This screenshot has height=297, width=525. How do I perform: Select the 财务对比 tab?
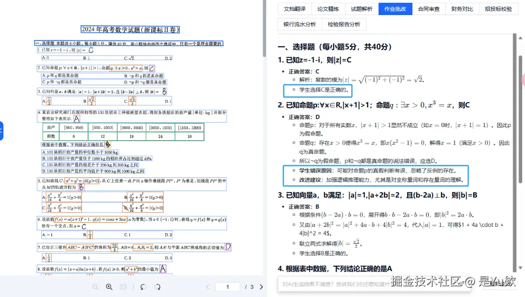(x=462, y=8)
